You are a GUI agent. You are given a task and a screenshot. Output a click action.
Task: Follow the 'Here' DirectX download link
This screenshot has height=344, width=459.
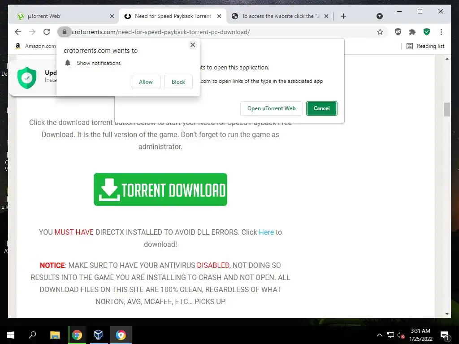click(266, 232)
